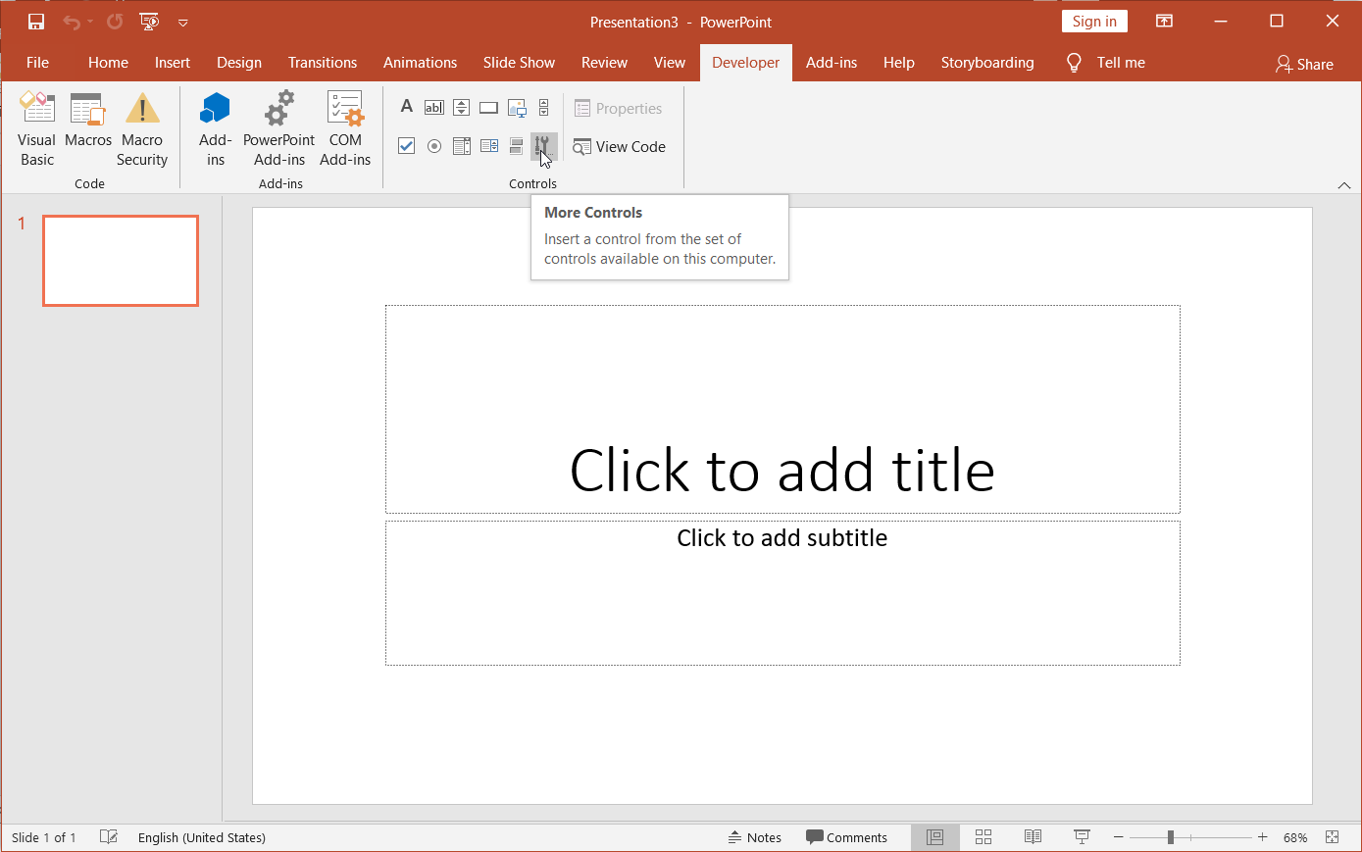This screenshot has width=1362, height=852.
Task: Click the zoom out minus button
Action: pos(1119,837)
